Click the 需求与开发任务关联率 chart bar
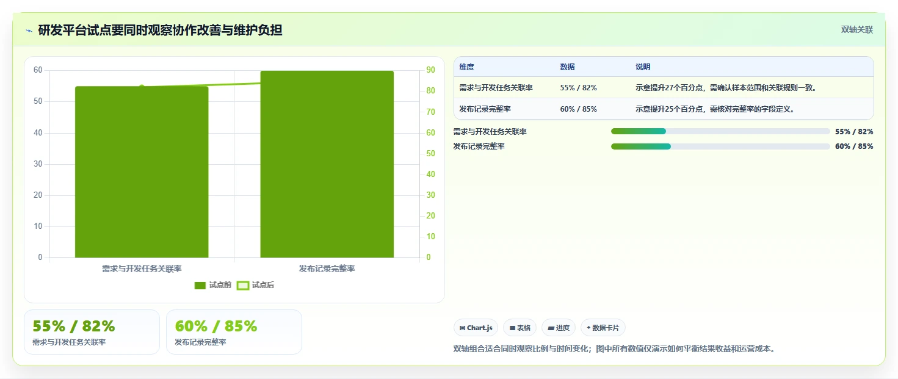This screenshot has height=379, width=898. pos(142,172)
